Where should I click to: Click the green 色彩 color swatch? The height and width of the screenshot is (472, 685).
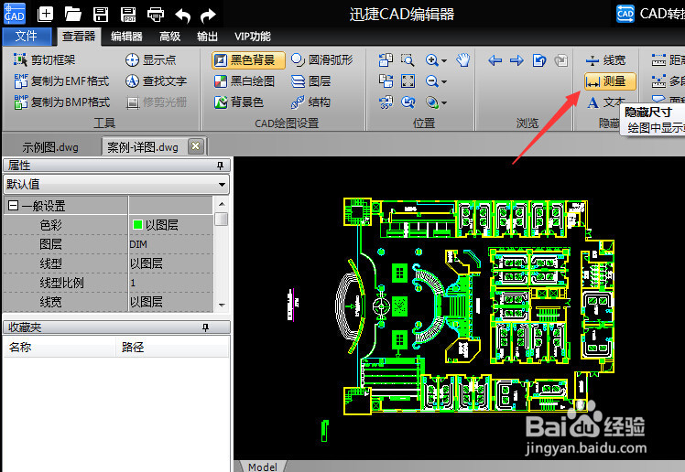(137, 225)
